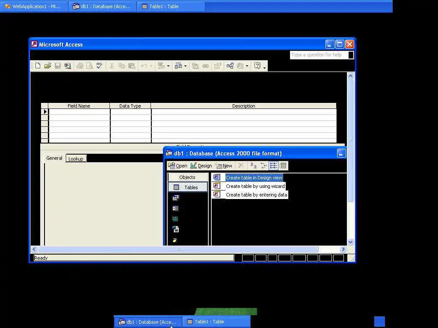Switch database window to Large Icons view
The image size is (438, 328).
point(253,166)
